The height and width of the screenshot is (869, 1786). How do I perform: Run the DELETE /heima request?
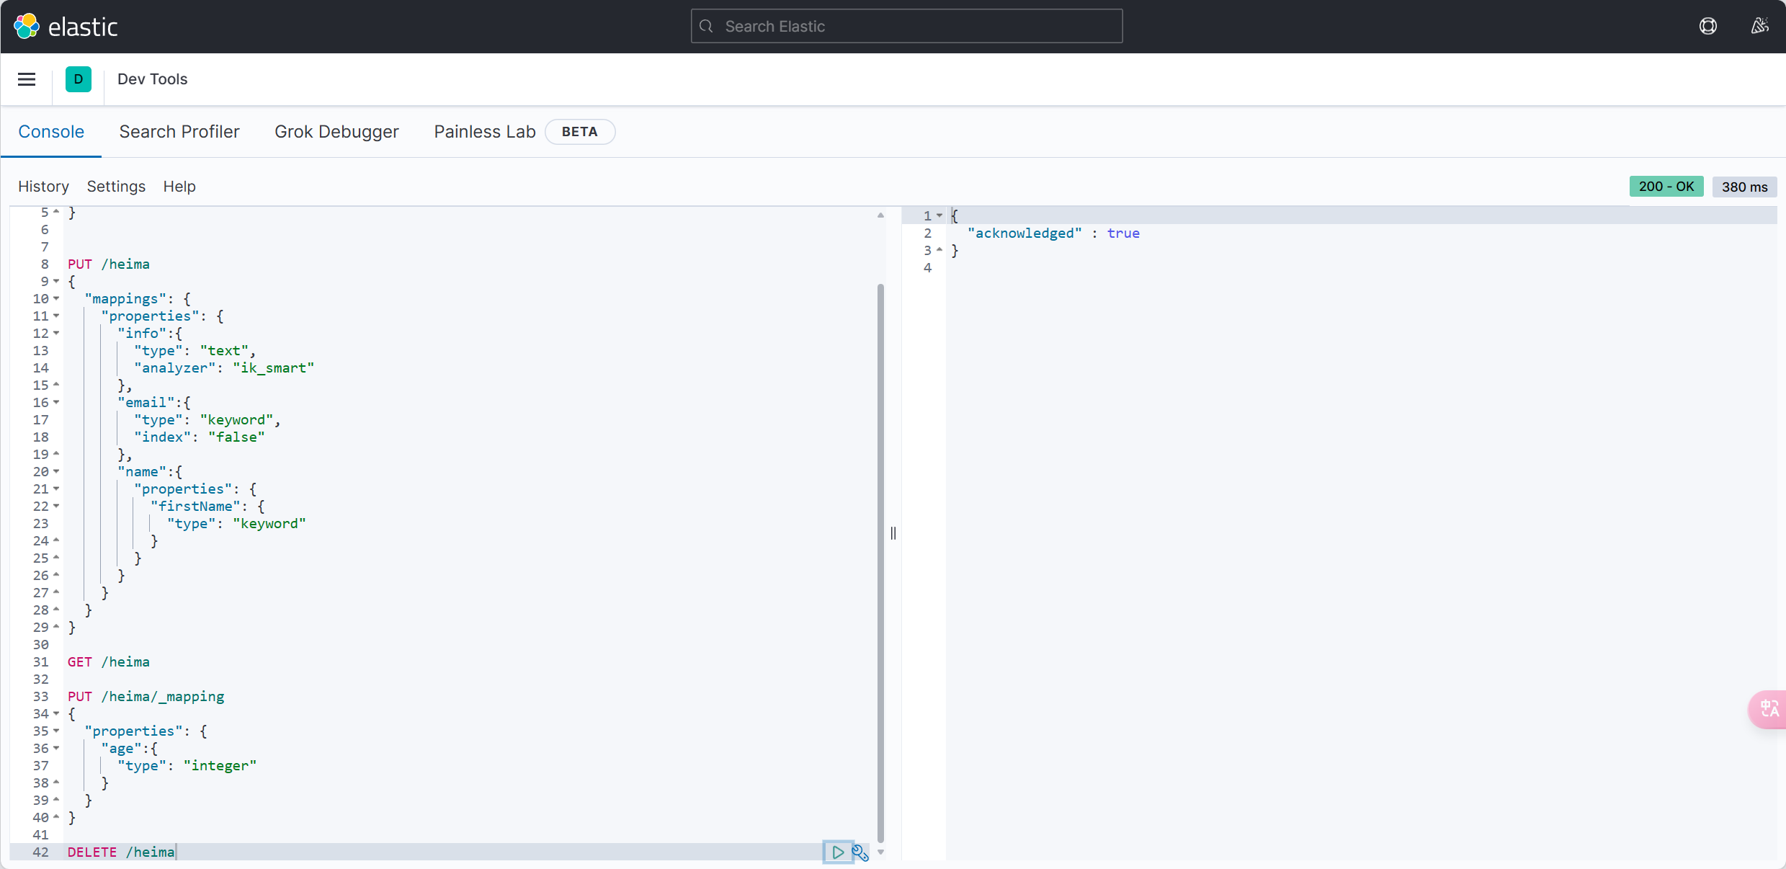(x=837, y=852)
